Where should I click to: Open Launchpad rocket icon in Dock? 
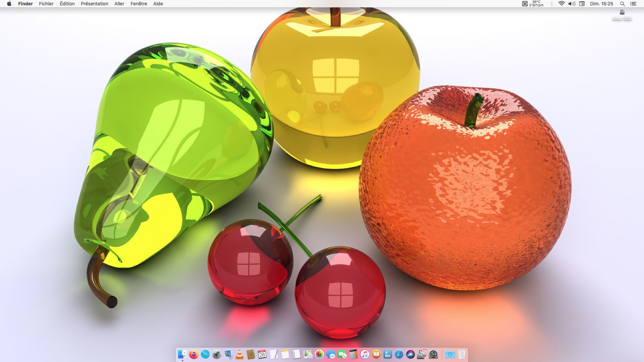click(217, 354)
